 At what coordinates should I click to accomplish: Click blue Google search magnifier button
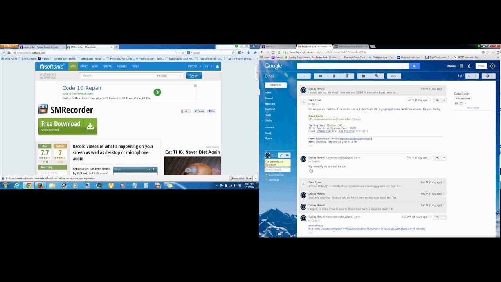coord(414,66)
